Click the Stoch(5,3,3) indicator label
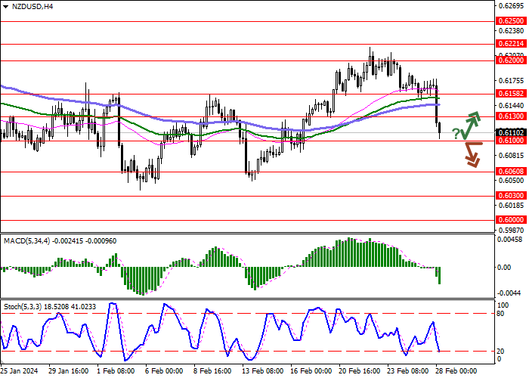 (23, 307)
